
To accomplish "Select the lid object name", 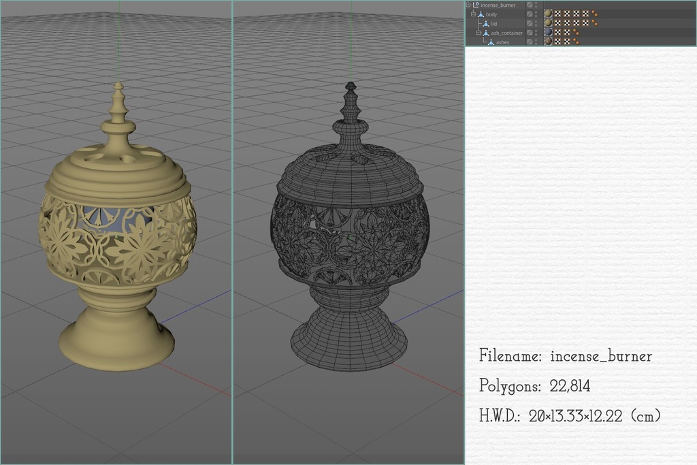I will click(494, 24).
